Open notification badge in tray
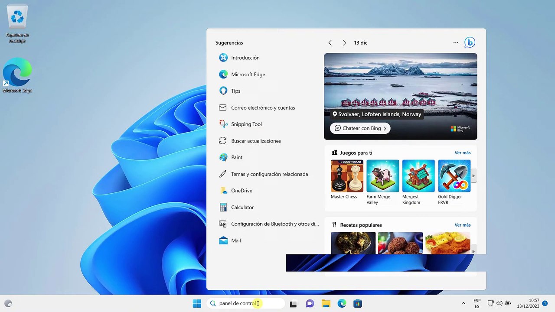 point(545,303)
